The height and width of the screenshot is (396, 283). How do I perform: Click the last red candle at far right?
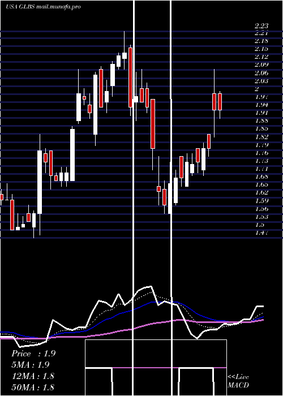(x=220, y=102)
